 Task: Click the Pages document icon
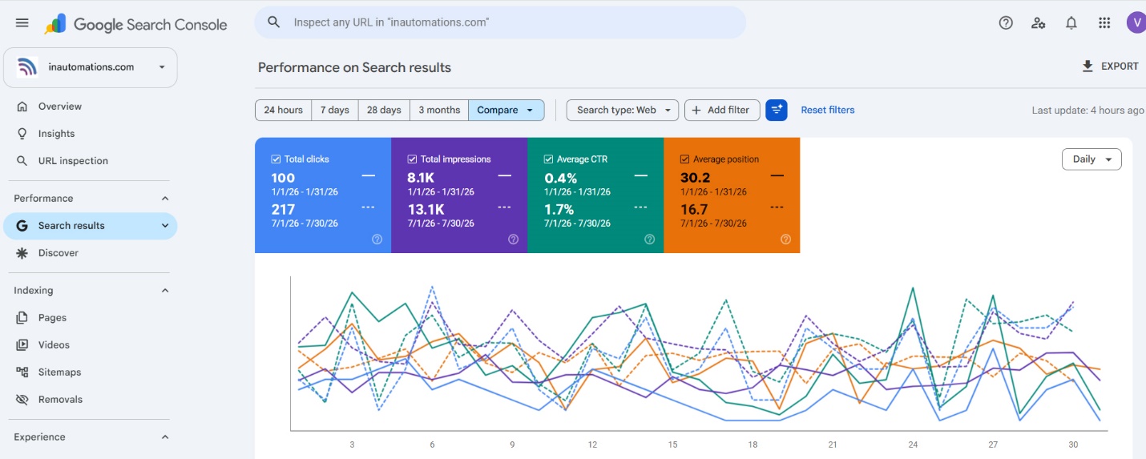[x=22, y=318]
